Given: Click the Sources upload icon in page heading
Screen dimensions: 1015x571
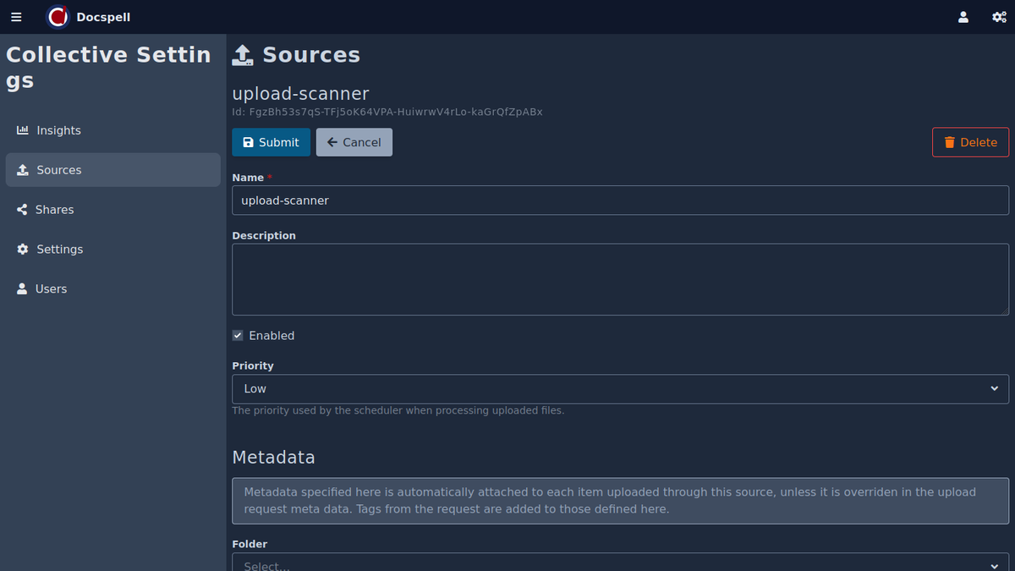Looking at the screenshot, I should tap(243, 55).
